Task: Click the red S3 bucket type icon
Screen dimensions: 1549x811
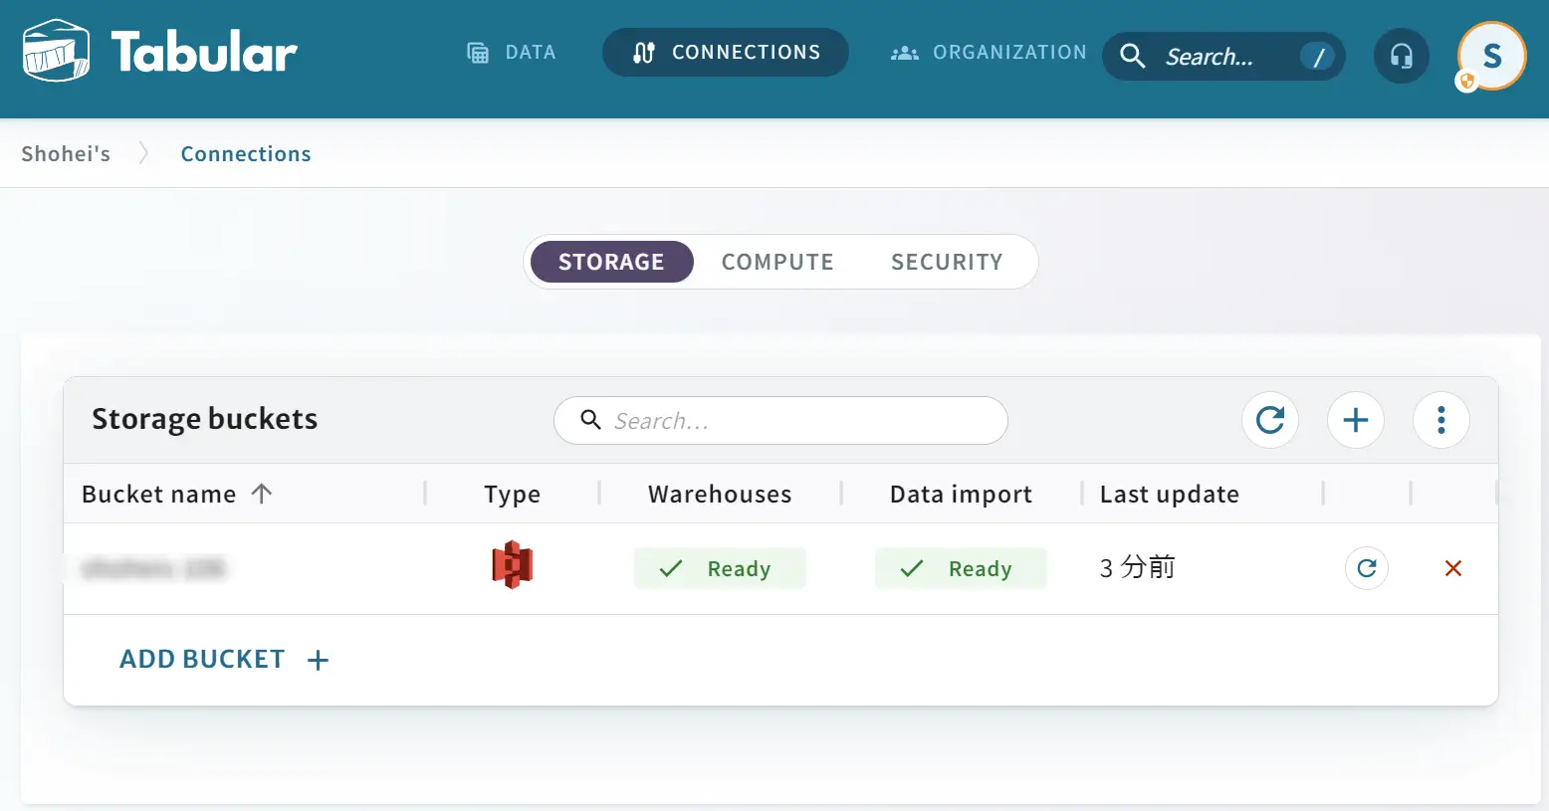Action: [513, 565]
